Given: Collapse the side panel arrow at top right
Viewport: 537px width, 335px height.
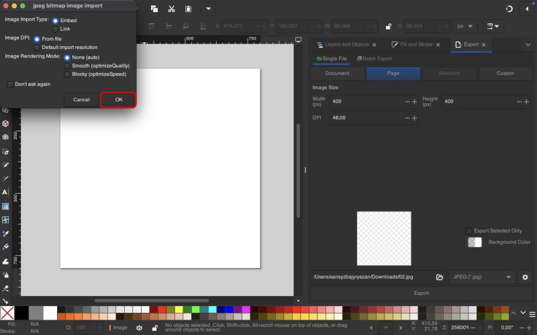Looking at the screenshot, I should [x=527, y=9].
